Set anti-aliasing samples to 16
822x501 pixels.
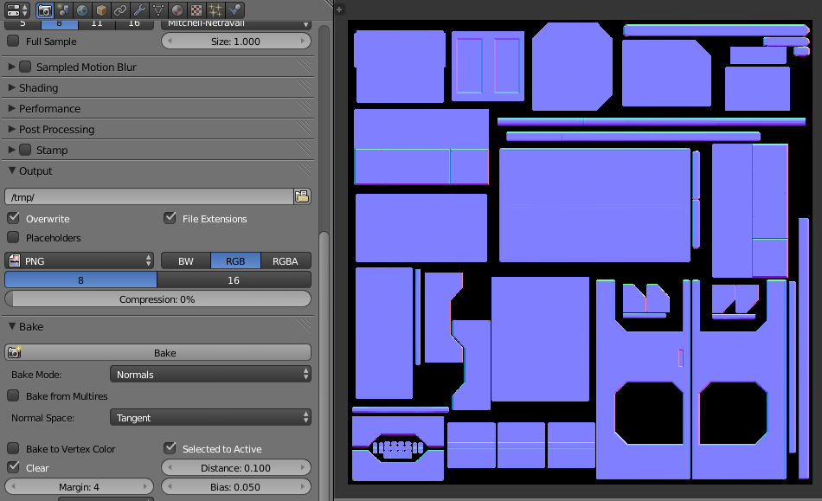click(134, 23)
